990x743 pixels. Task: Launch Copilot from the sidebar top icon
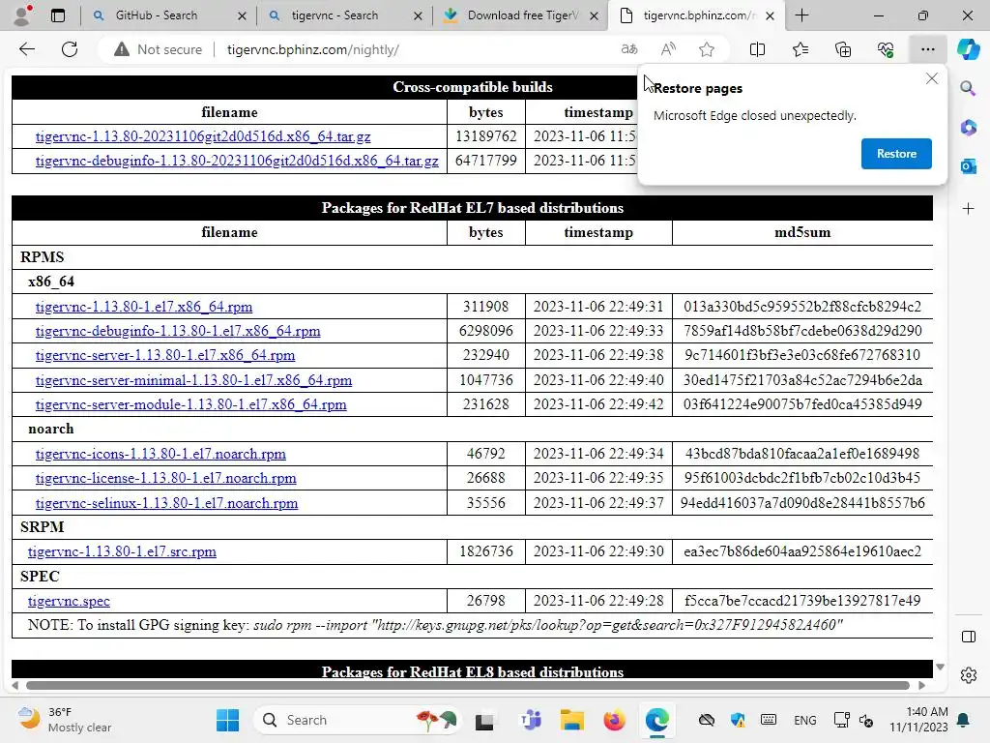coord(968,49)
